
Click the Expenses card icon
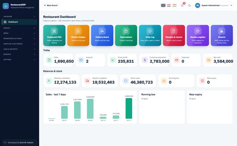pyautogui.click(x=177, y=60)
